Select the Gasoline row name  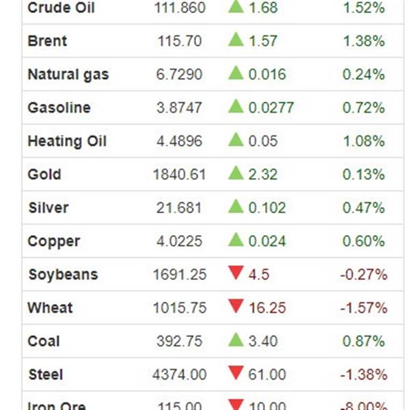coord(59,108)
